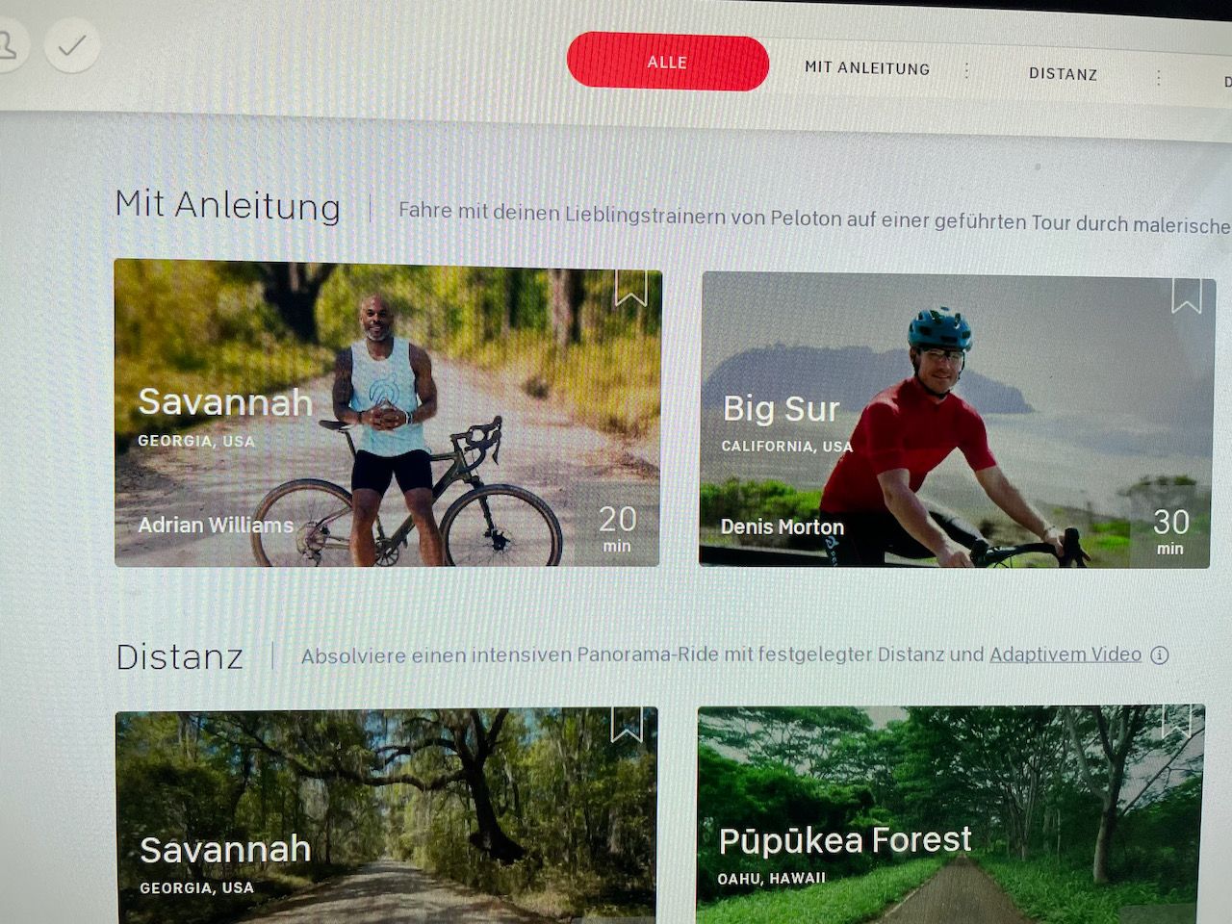Open the Savannah distance ride card
Viewport: 1232px width, 924px height.
click(387, 816)
